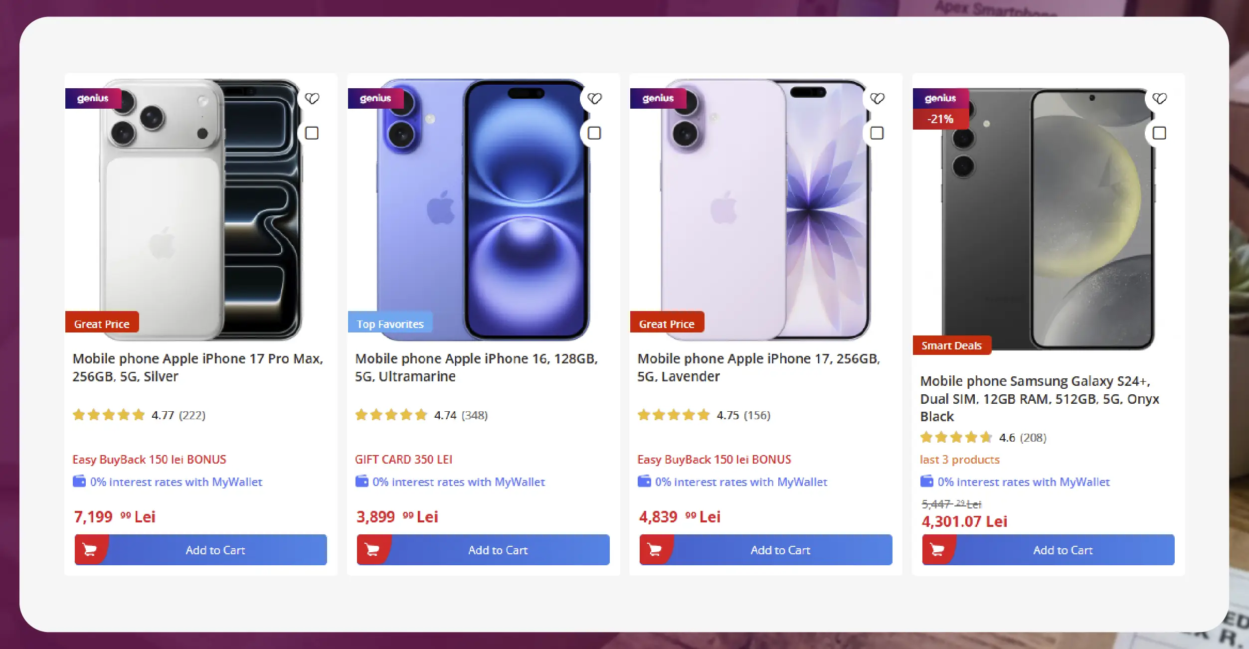
Task: Select compare checkbox for Galaxy S24+
Action: coord(1159,133)
